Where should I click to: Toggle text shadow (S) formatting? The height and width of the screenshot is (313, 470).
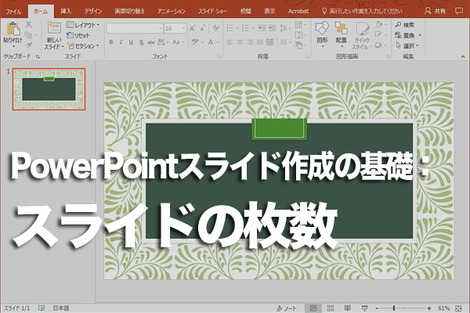point(141,42)
